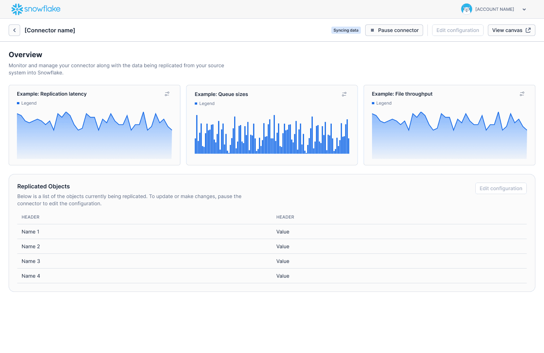The width and height of the screenshot is (544, 353).
Task: Click the Legend swatch under Replication latency
Action: 18,103
